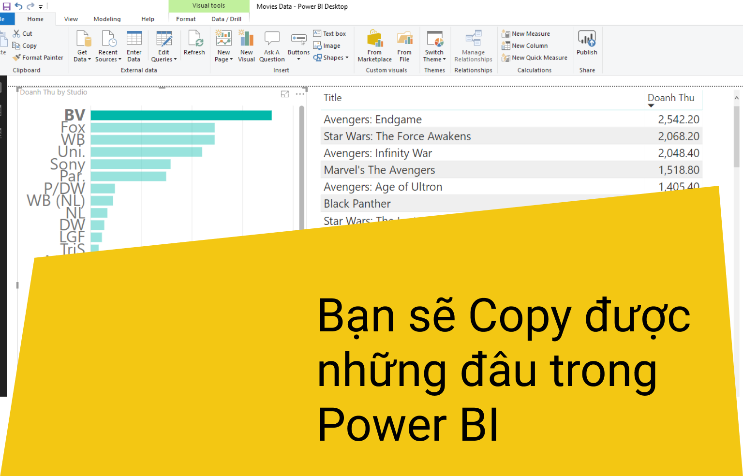Sort table by Title column header

tap(333, 98)
